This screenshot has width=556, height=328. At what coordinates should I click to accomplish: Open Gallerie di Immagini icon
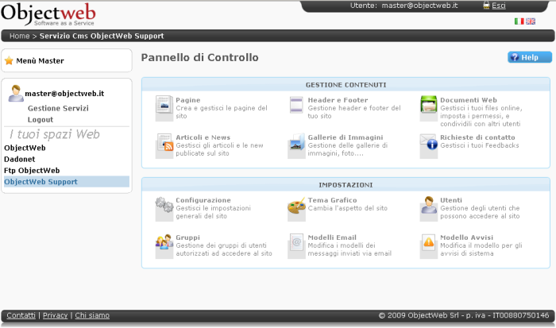click(296, 142)
